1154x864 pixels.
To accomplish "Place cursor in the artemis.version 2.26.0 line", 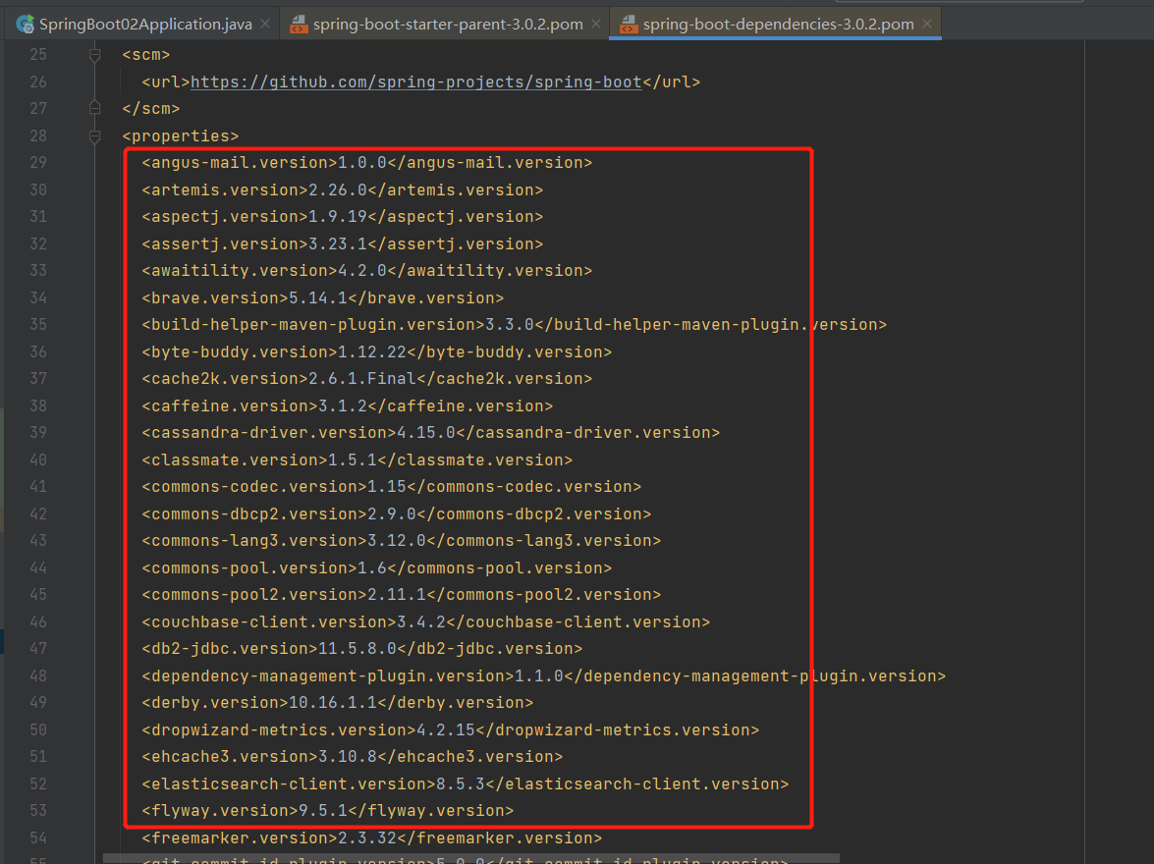I will pyautogui.click(x=342, y=189).
